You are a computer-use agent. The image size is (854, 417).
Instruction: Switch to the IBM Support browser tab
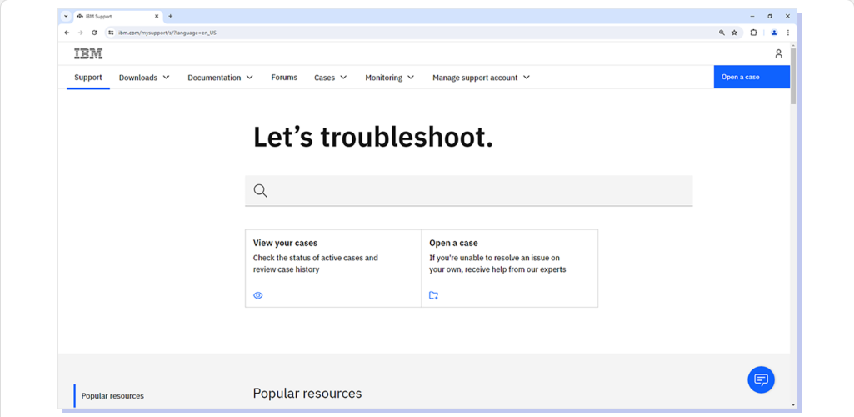pos(117,17)
